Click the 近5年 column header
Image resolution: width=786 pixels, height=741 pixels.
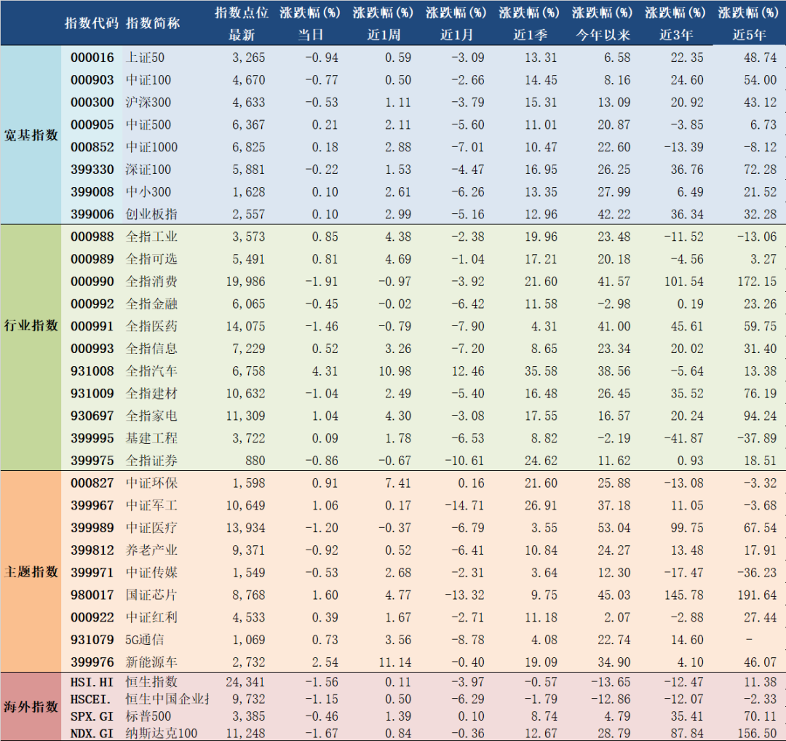(749, 35)
